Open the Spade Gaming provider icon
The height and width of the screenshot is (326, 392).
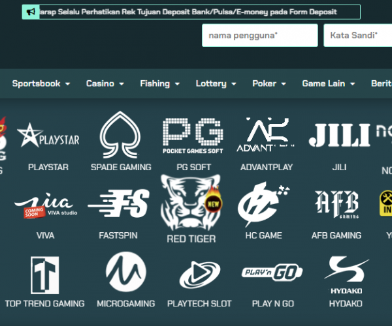tap(121, 136)
